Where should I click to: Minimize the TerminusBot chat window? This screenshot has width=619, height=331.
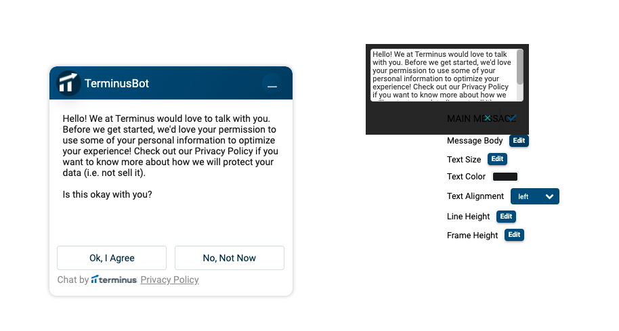[x=272, y=84]
